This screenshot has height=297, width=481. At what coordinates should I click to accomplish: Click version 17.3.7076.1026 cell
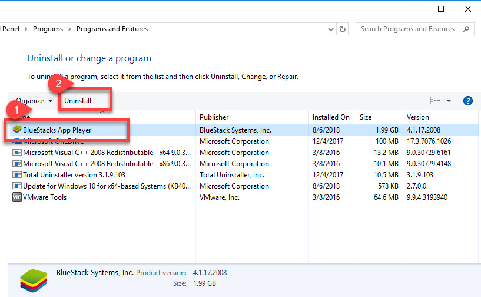[429, 141]
